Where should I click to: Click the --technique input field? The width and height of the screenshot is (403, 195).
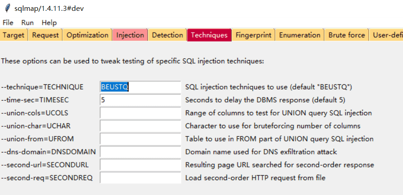pos(140,87)
